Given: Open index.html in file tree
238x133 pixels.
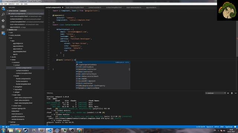Looking at the screenshot, I should pyautogui.click(x=15, y=111).
